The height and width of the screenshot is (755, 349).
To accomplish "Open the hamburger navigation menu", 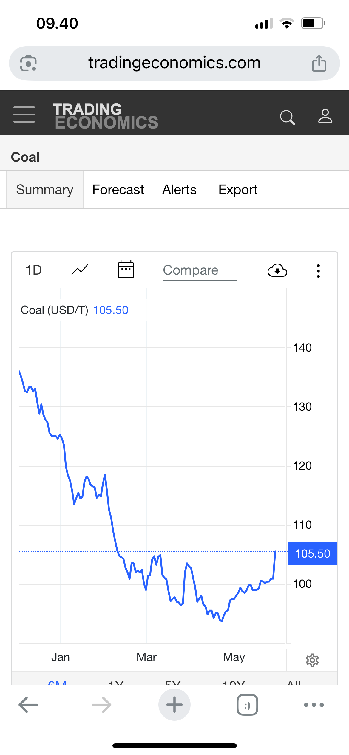I will click(24, 114).
